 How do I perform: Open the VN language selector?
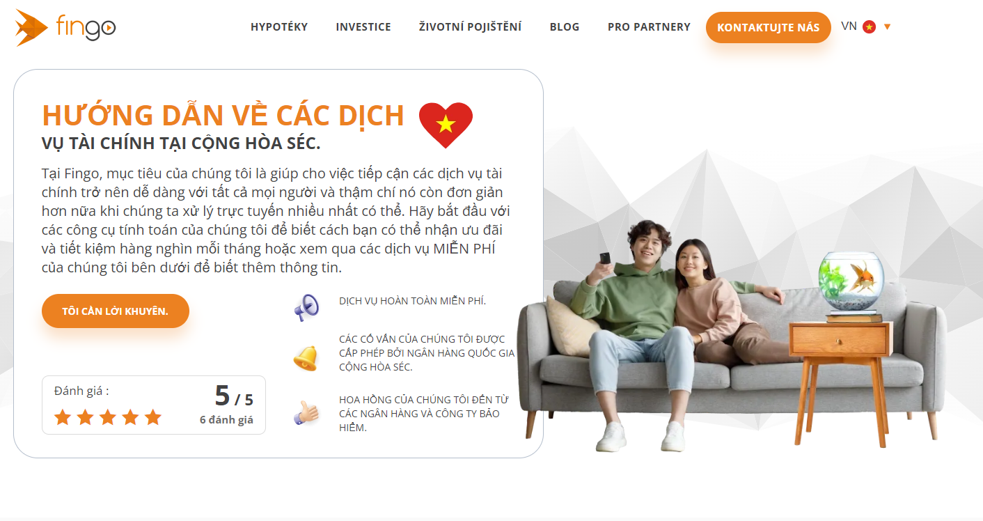(x=866, y=26)
